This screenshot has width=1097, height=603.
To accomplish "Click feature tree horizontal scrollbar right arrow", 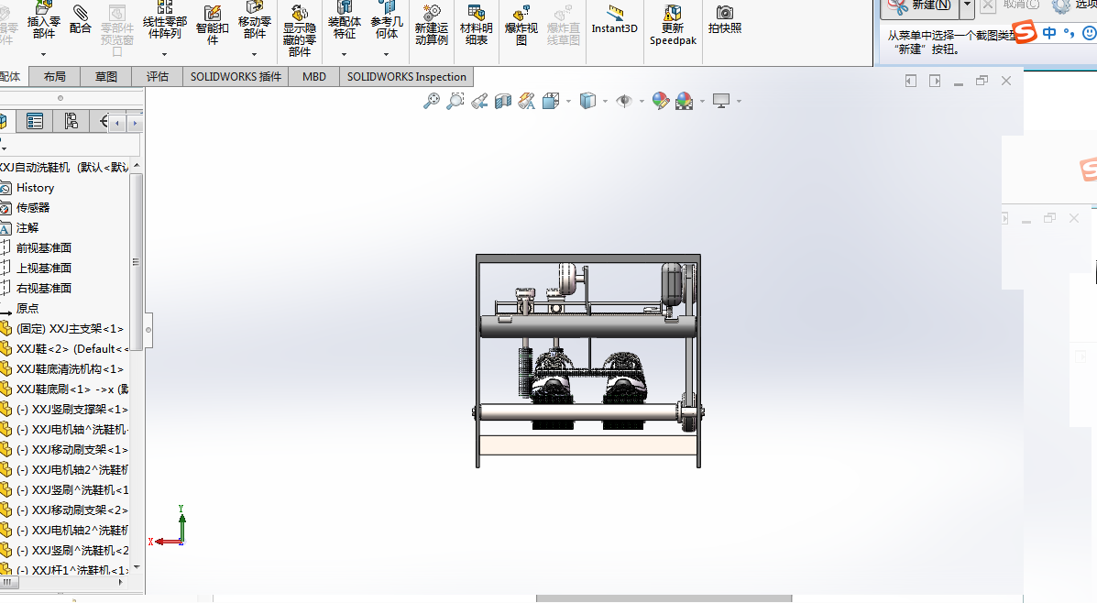I will point(121,581).
